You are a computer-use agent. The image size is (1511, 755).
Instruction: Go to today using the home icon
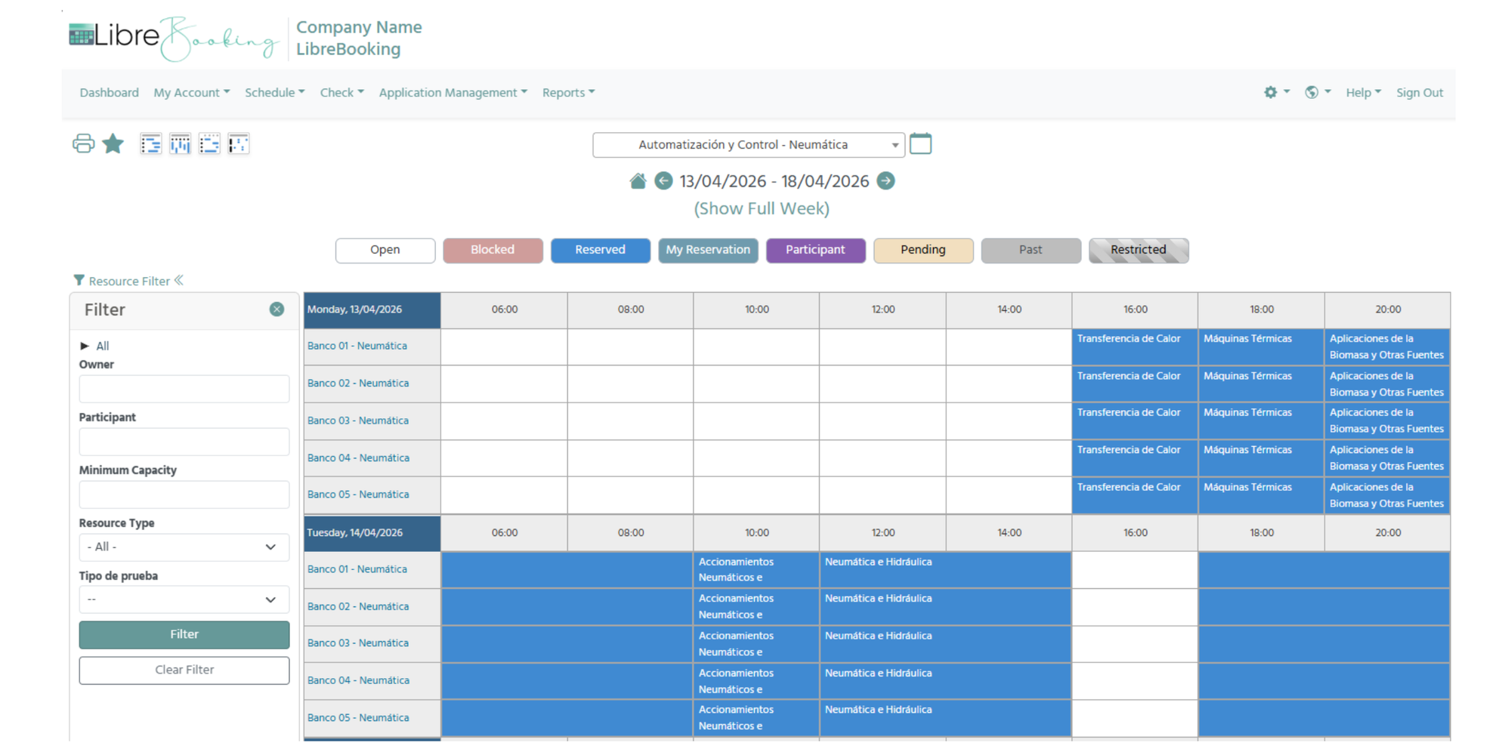638,181
